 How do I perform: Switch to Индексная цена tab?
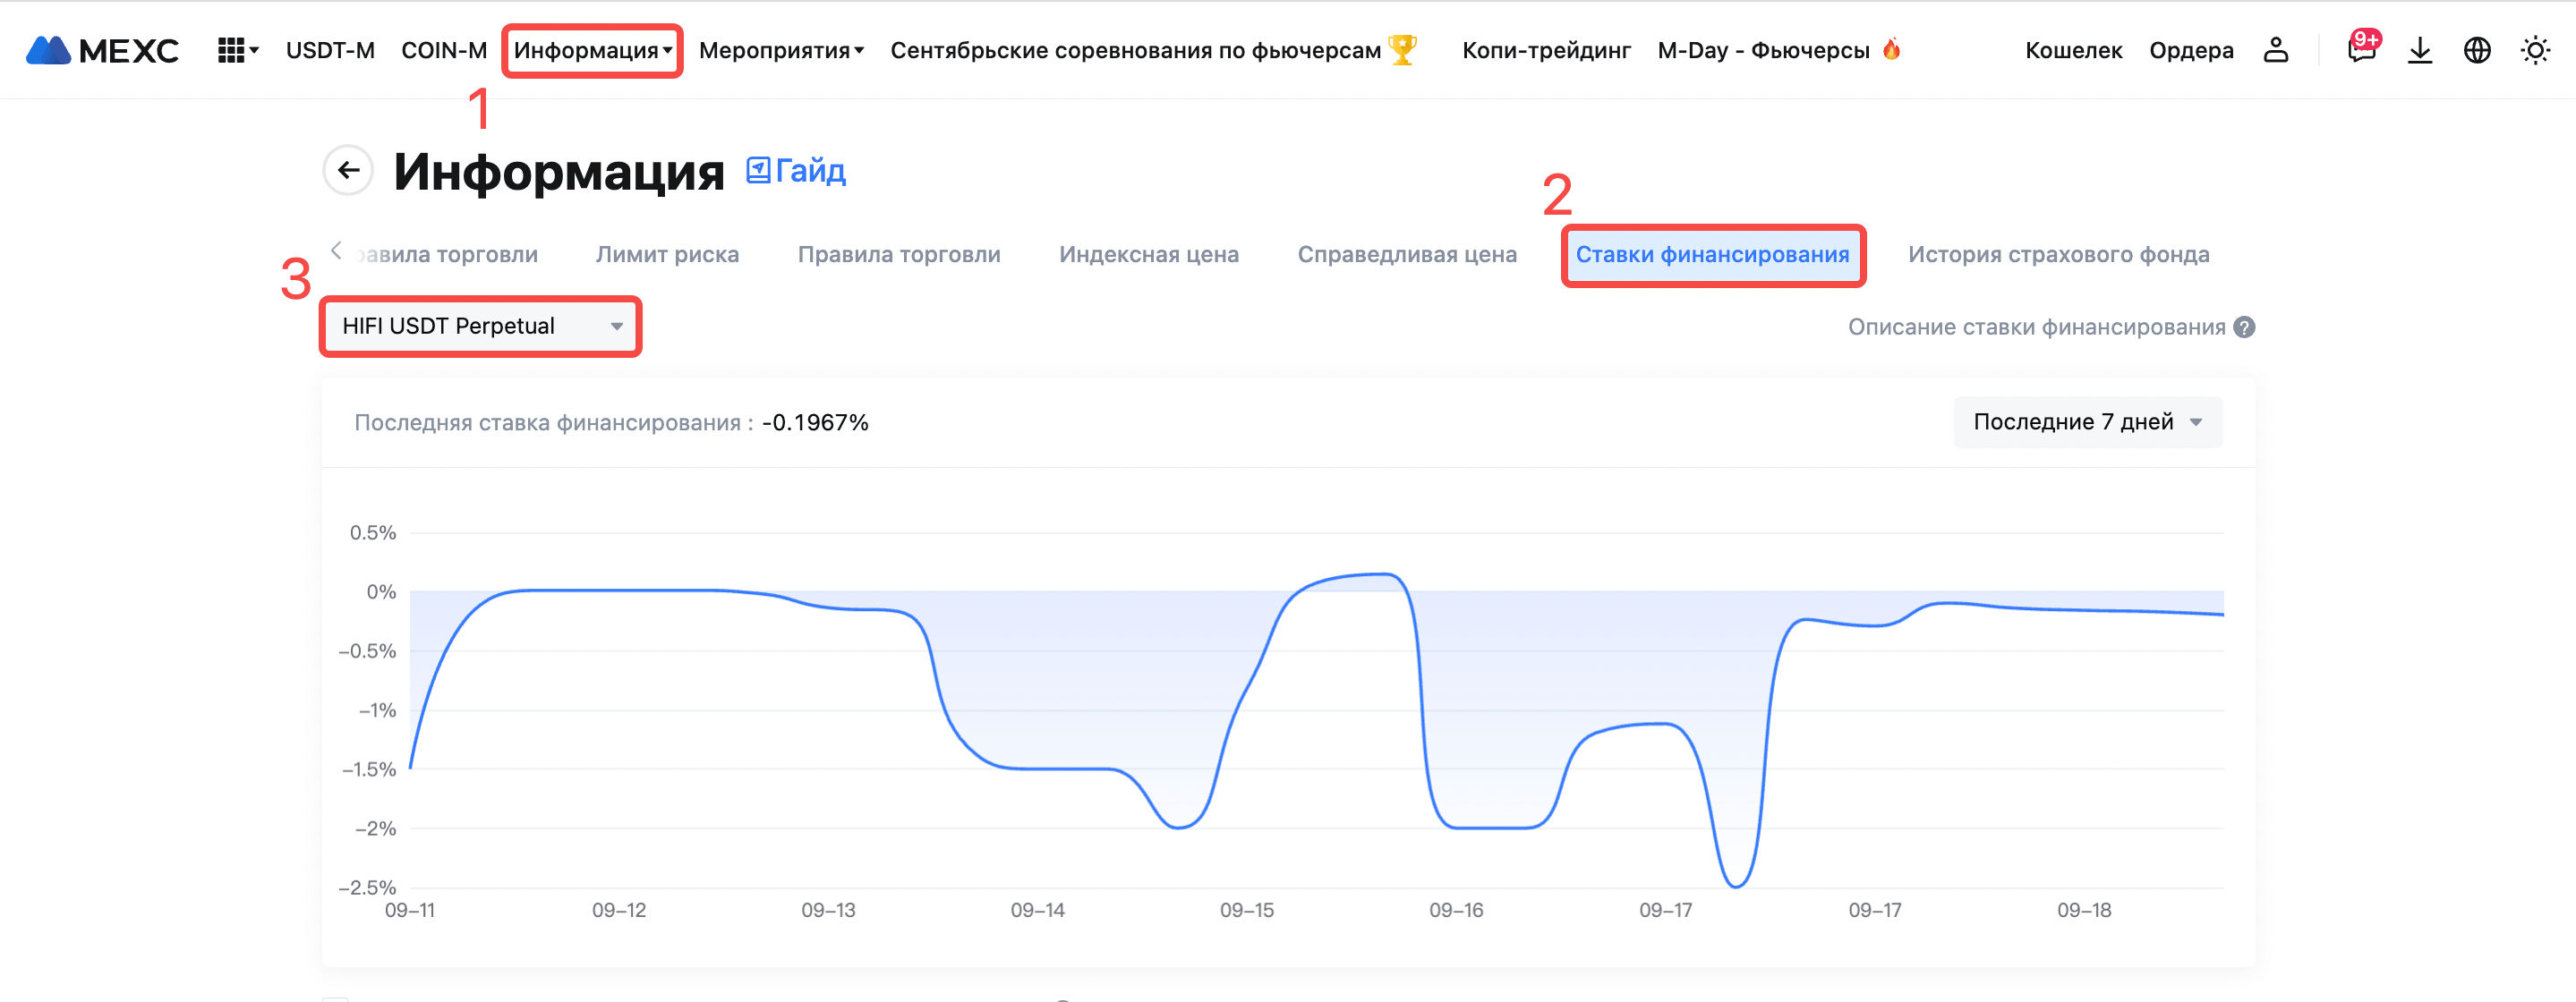pos(1148,255)
